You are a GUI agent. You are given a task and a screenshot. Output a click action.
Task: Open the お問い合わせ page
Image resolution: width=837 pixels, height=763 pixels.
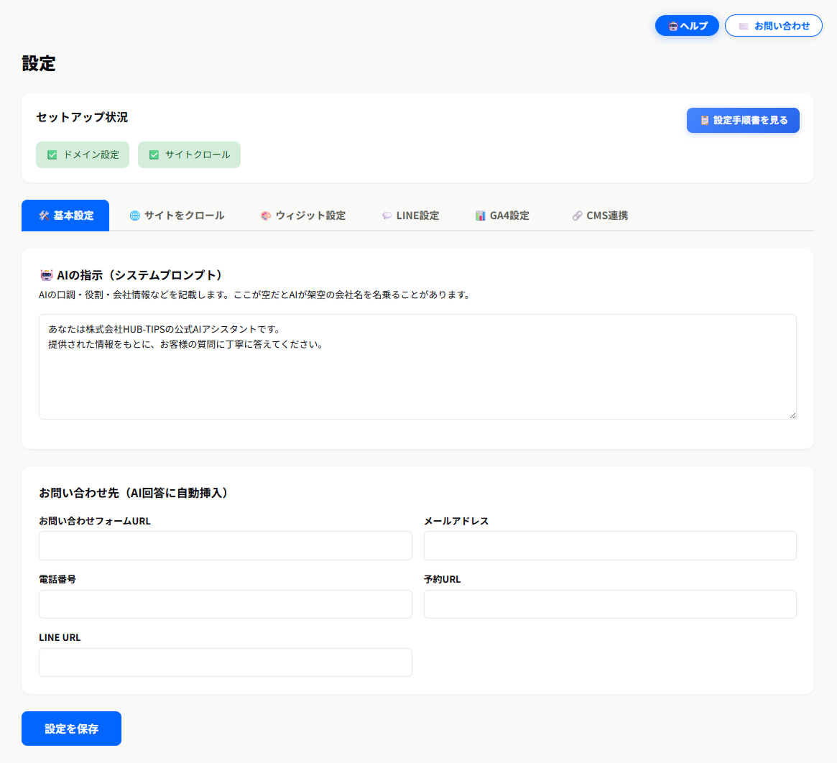click(x=774, y=25)
